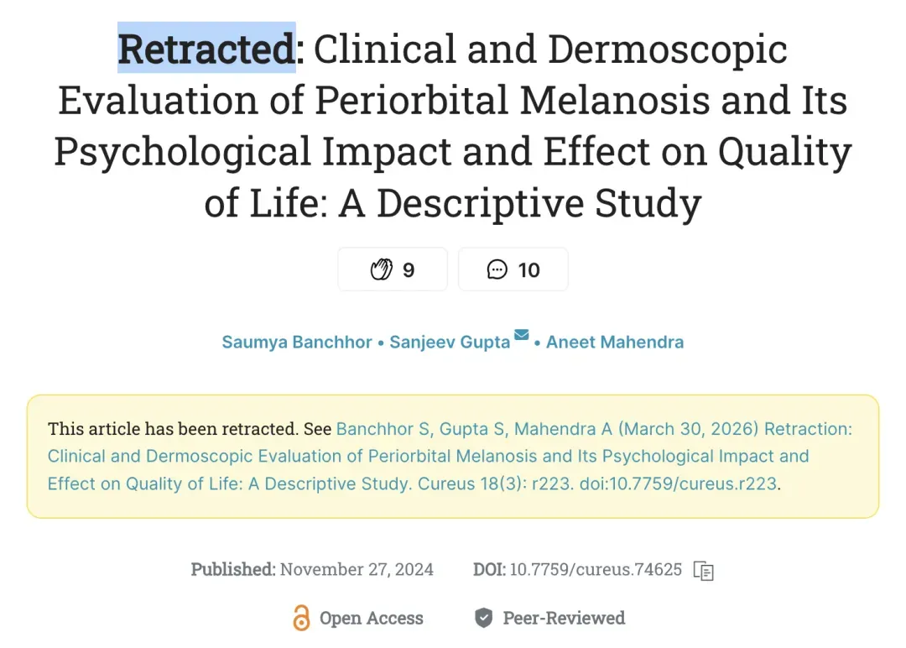Screen dimensions: 906x648
Task: Open the retraction notice citation link
Action: [x=450, y=456]
